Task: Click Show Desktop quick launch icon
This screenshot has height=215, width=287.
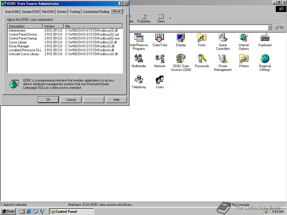Action: [x=22, y=211]
